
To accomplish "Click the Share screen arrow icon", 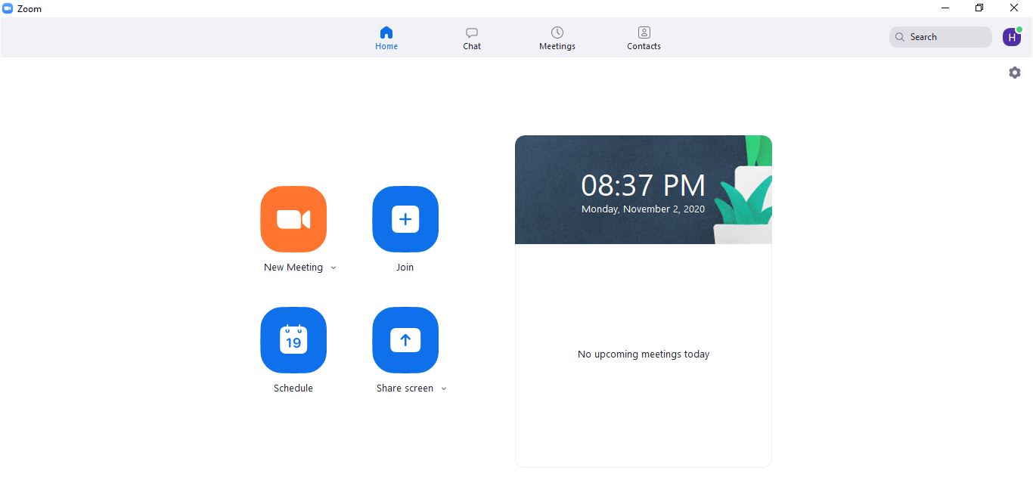I will point(405,340).
